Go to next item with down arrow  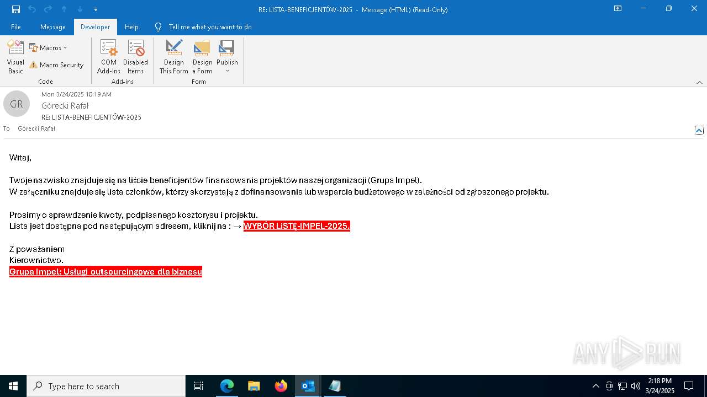click(x=80, y=9)
